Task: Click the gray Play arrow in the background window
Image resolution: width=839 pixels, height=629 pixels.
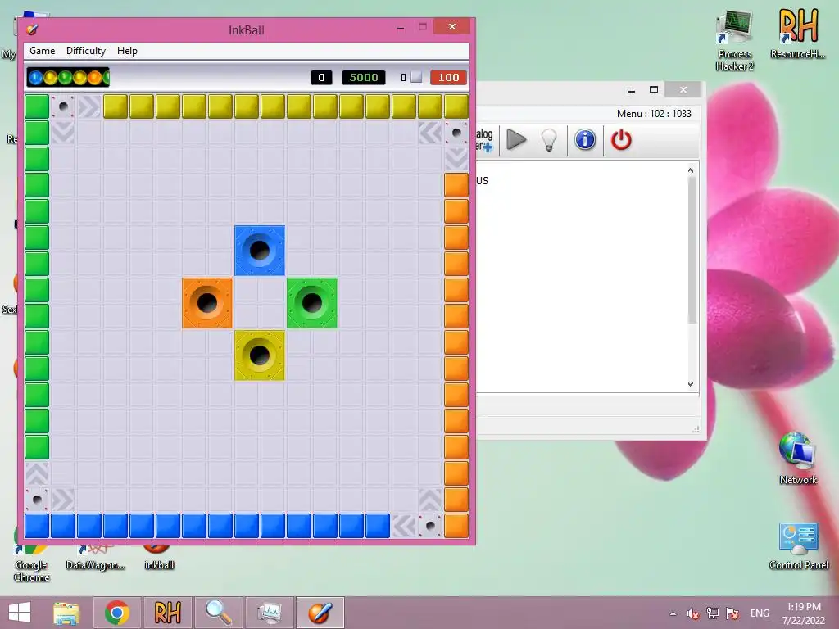Action: (x=516, y=139)
